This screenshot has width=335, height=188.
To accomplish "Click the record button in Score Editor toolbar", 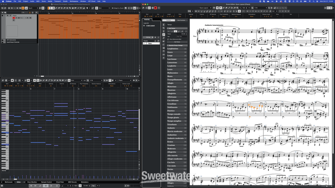I will [x=155, y=8].
